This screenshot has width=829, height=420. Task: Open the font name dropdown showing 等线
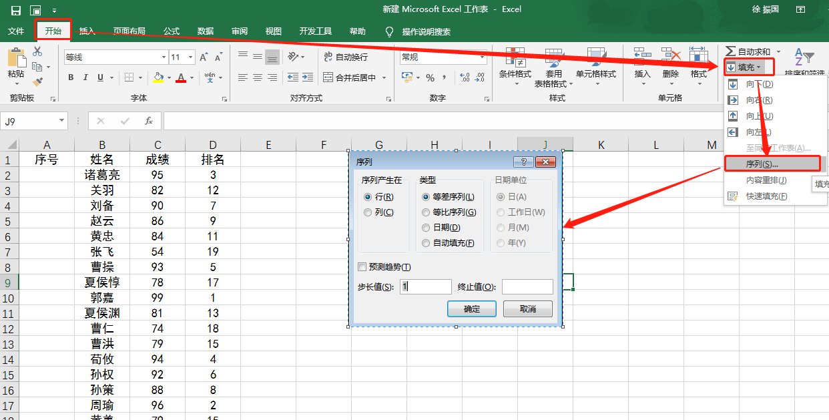pyautogui.click(x=162, y=57)
